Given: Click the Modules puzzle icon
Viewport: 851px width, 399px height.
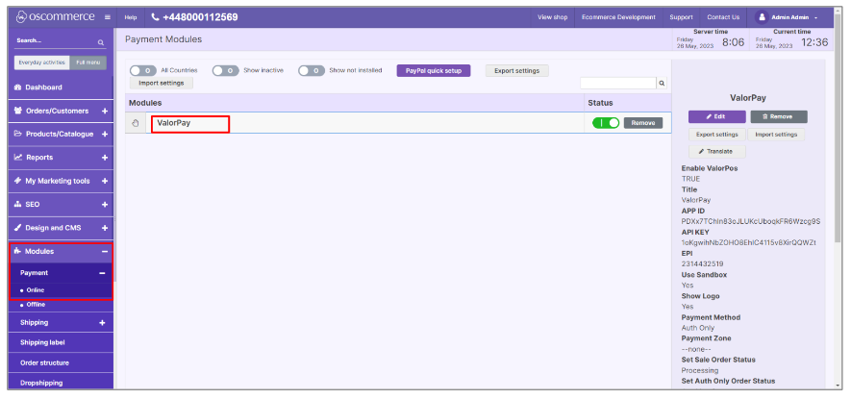Looking at the screenshot, I should click(18, 251).
